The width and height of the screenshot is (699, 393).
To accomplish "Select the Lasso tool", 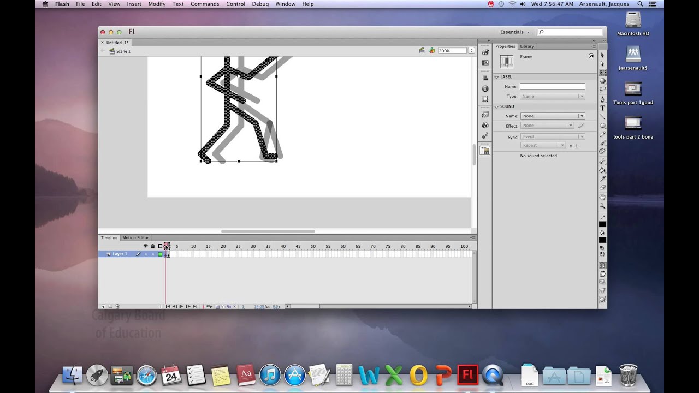I will point(602,90).
